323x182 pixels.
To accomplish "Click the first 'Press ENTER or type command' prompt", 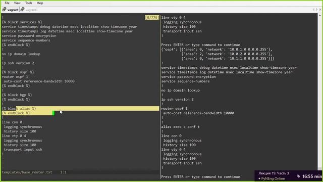I will tap(200, 45).
